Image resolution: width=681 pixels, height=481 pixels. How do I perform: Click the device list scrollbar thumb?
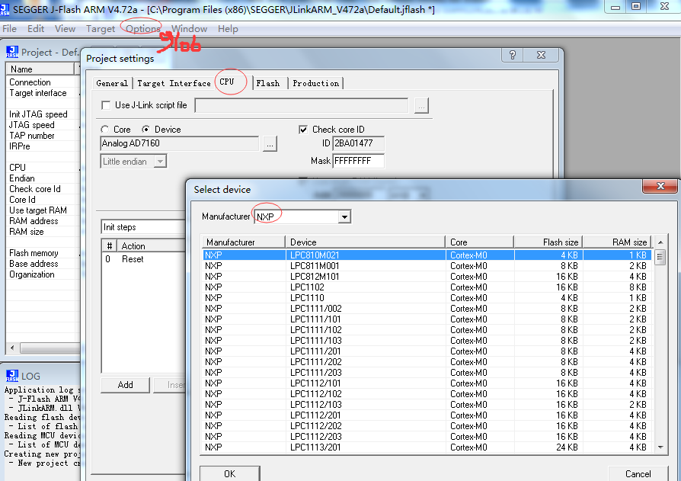click(660, 257)
